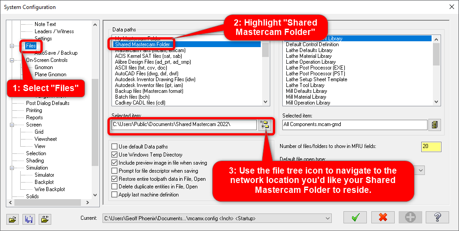Select Reports in the tree
Image resolution: width=459 pixels, height=231 pixels.
coord(34,118)
